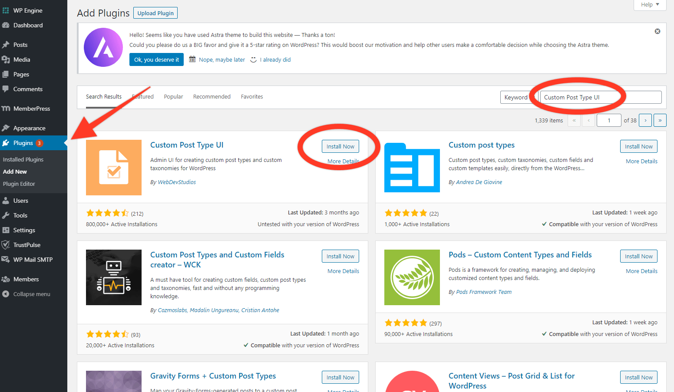Open Pods – Custom Content Types title link
Viewport: 674px width, 392px height.
pyautogui.click(x=520, y=255)
